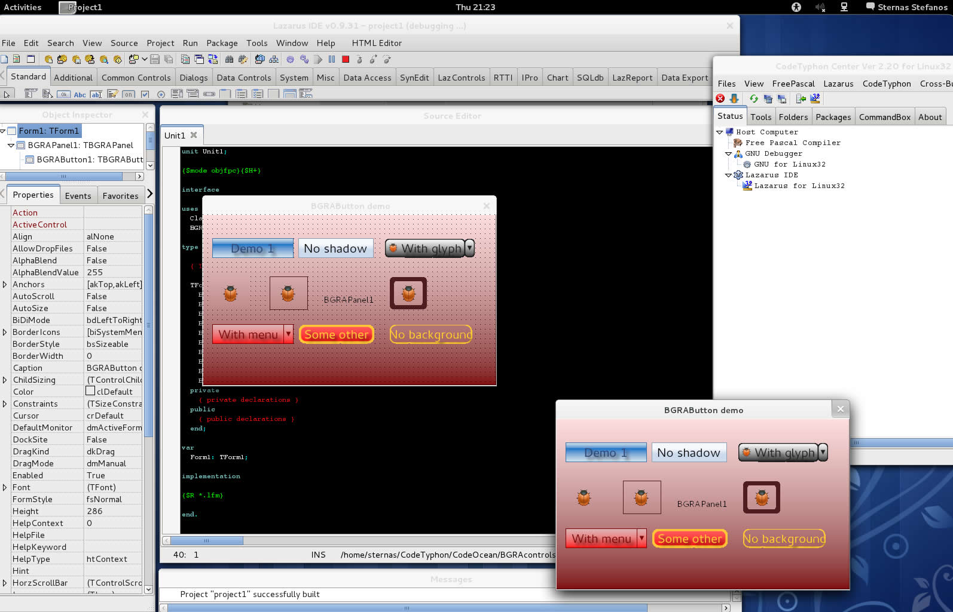The width and height of the screenshot is (953, 612).
Task: Click the New Form toolbar icon
Action: (30, 59)
